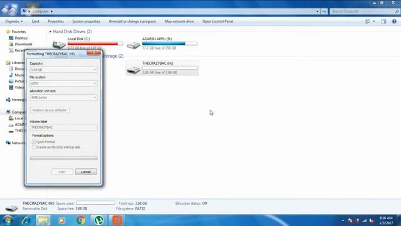Image resolution: width=401 pixels, height=226 pixels.
Task: Open the File system dropdown showing NTFS
Action: 63,83
